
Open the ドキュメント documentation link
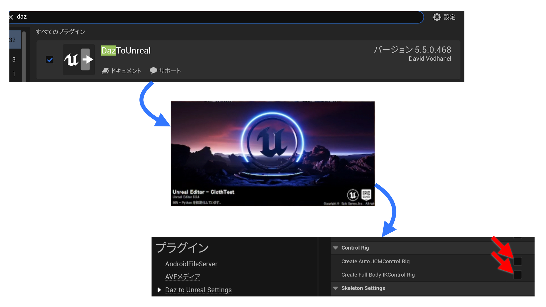coord(122,71)
